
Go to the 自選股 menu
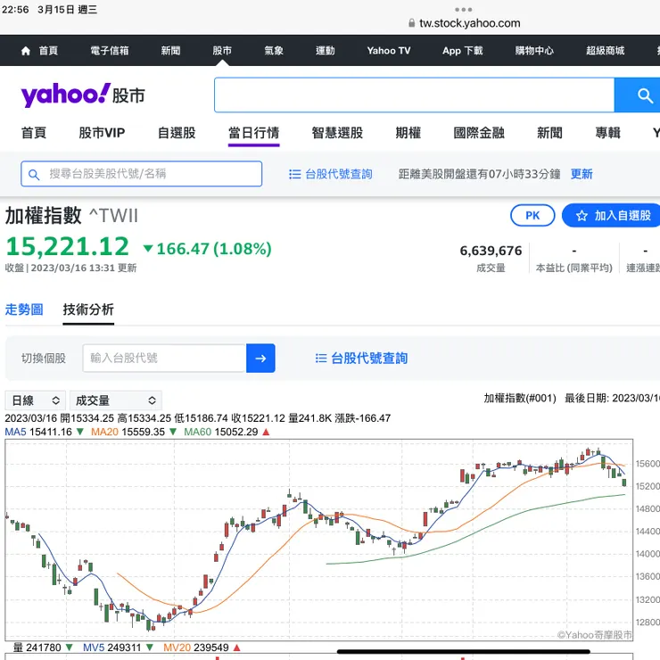[177, 133]
